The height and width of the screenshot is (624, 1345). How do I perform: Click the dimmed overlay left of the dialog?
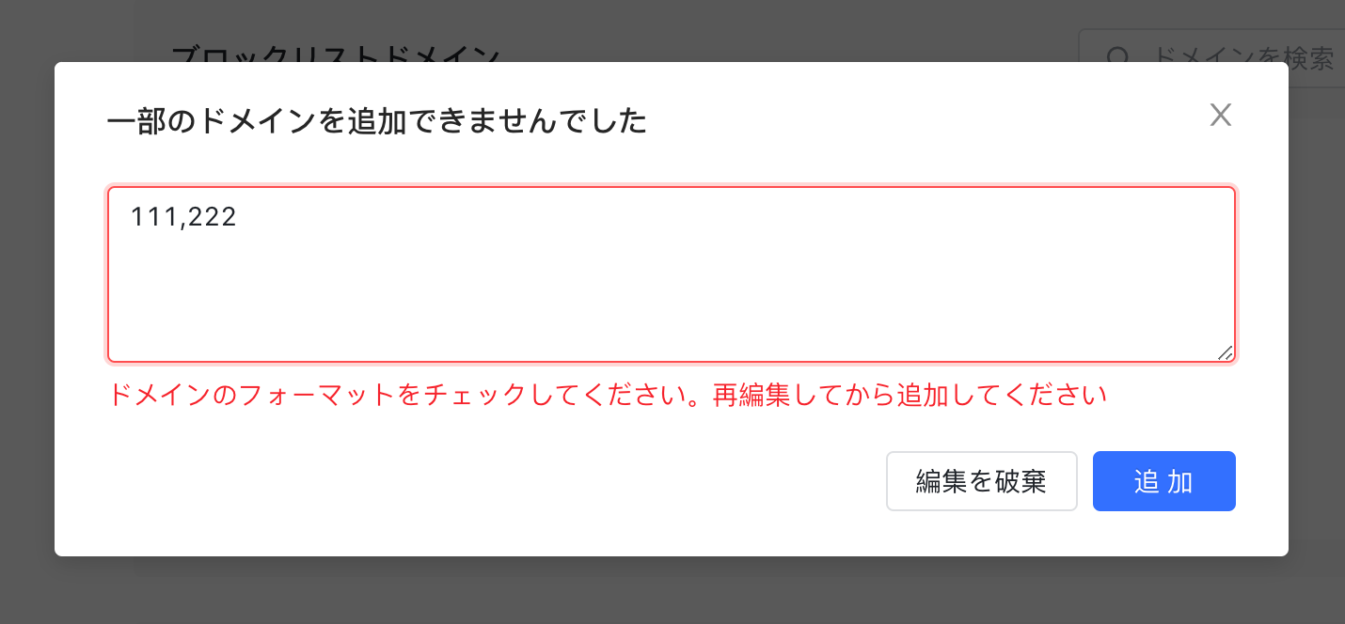[x=27, y=310]
